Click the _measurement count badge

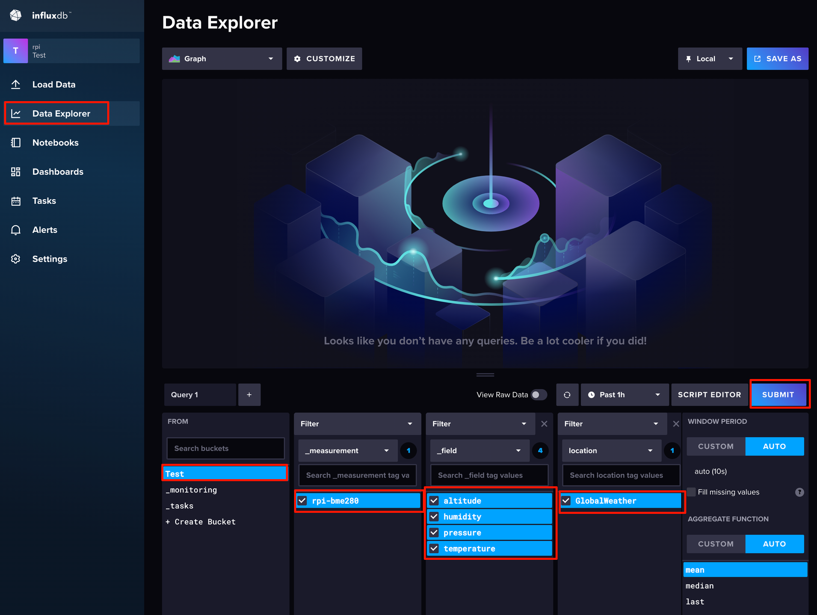[408, 451]
